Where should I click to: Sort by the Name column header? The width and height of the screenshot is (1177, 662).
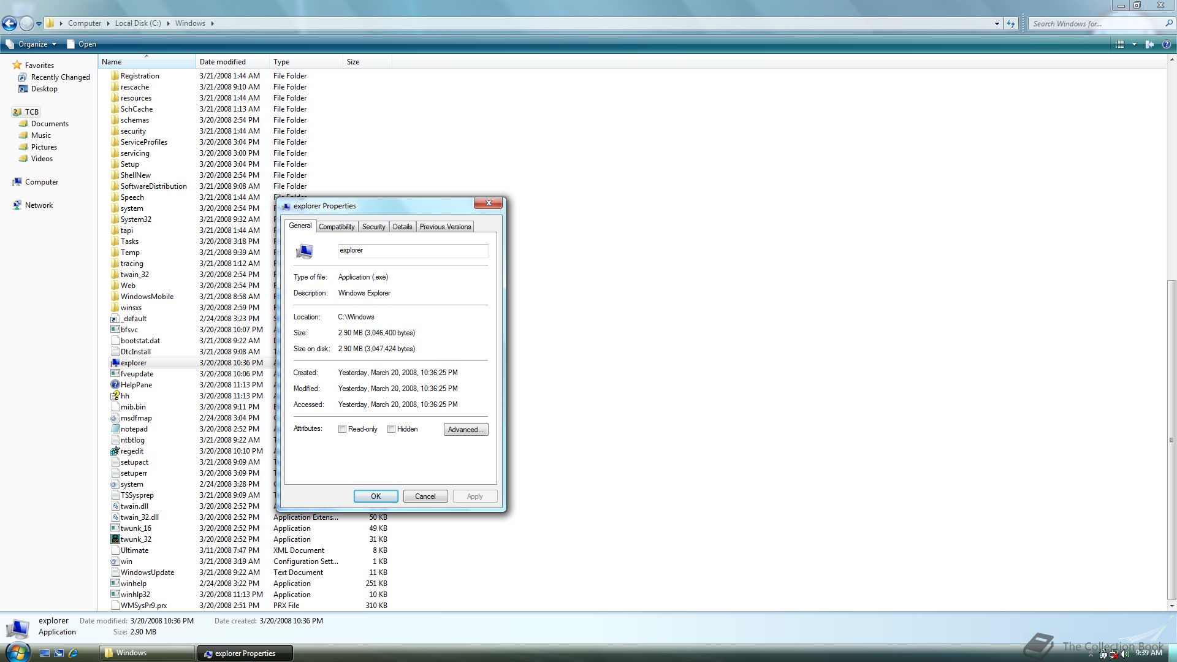pos(147,62)
